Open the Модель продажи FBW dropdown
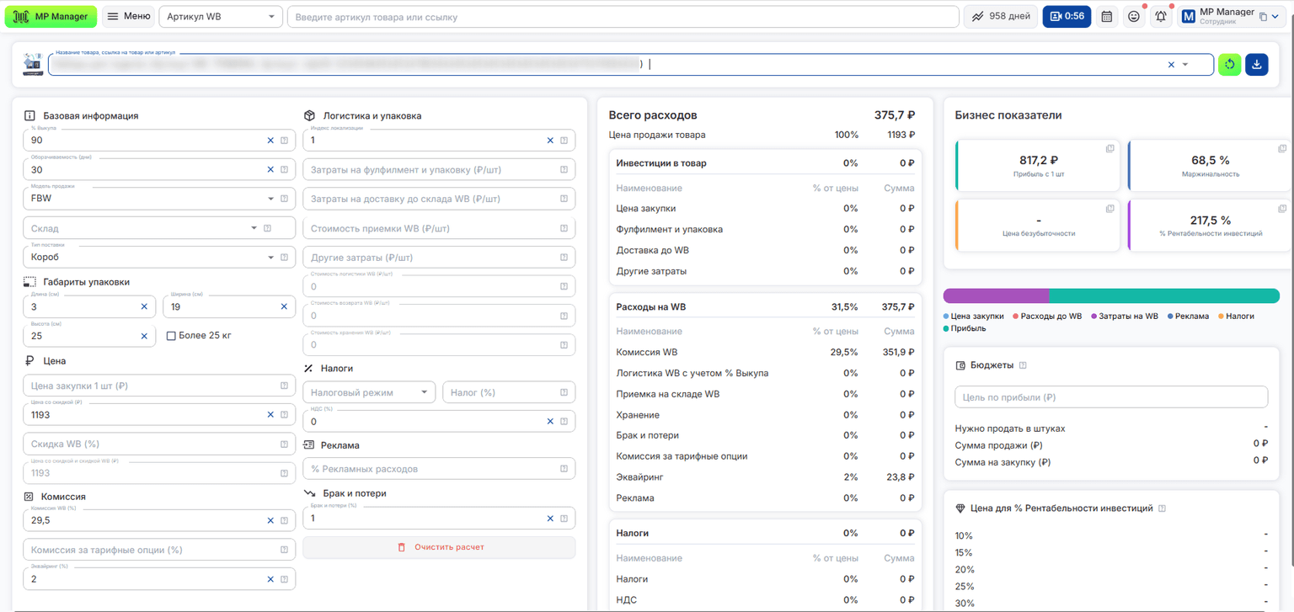Screen dimensions: 1294x612 click(x=159, y=199)
